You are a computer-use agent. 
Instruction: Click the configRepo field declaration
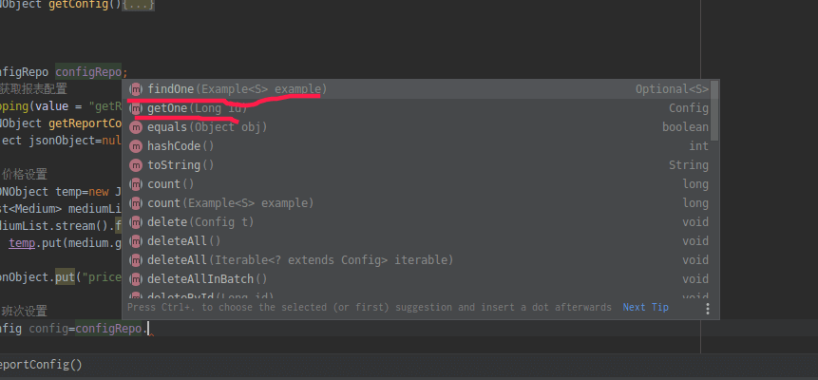click(x=89, y=71)
